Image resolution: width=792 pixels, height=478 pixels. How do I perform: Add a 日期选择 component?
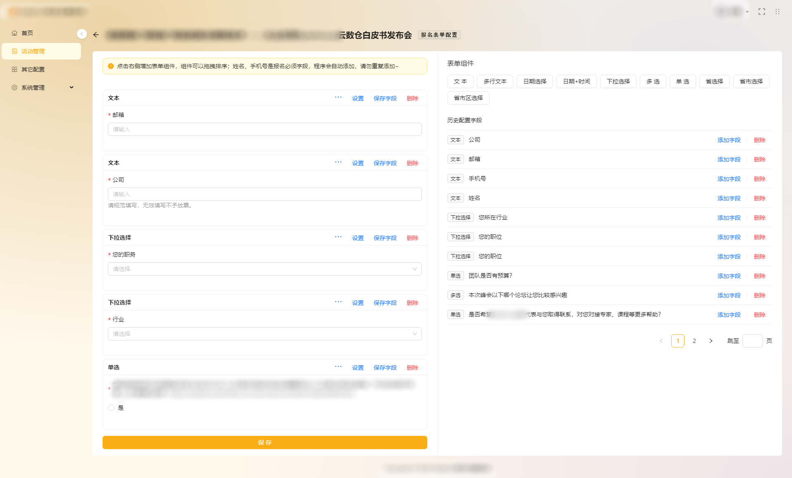click(535, 81)
